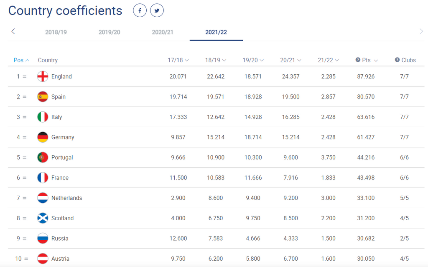
Task: Open Pts help question-mark icon
Action: click(358, 60)
